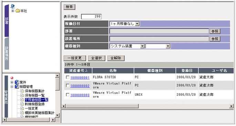Open the 稼働日付 dropdown
The image size is (236, 126).
click(x=137, y=24)
